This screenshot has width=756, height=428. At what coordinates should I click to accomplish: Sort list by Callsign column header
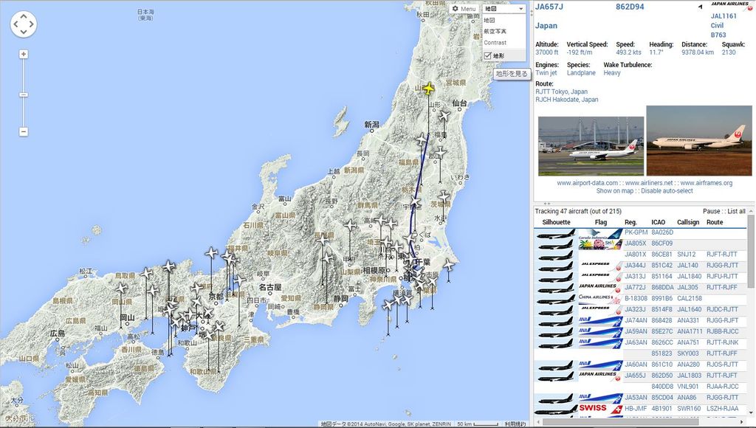pos(688,222)
